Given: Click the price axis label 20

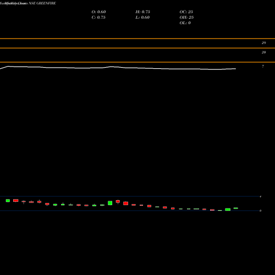Looking at the screenshot, I should [263, 52].
